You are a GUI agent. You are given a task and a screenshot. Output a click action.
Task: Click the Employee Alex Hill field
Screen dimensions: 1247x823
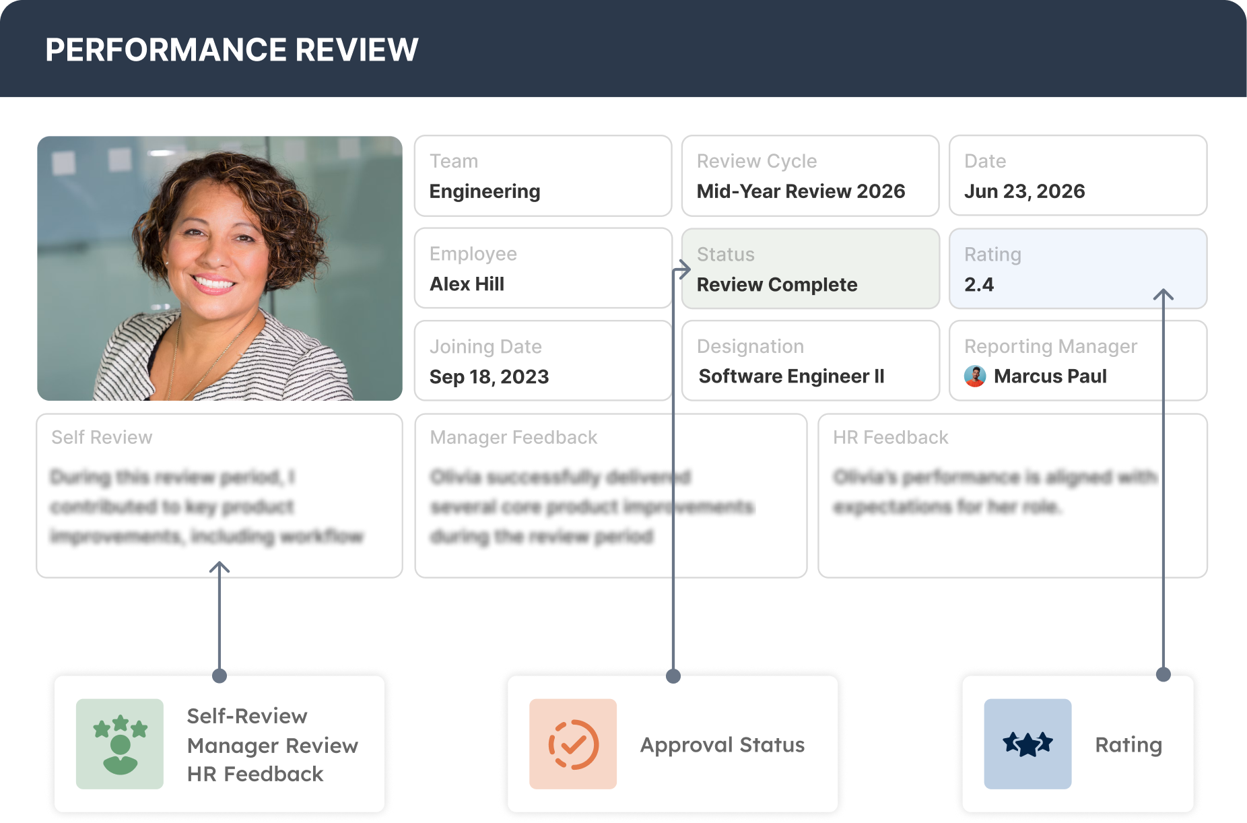click(543, 268)
